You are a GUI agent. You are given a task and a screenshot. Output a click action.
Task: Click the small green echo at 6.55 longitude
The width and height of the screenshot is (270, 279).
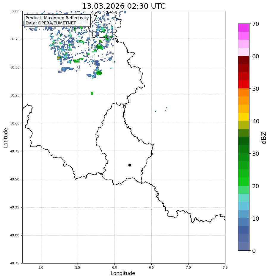156,111
